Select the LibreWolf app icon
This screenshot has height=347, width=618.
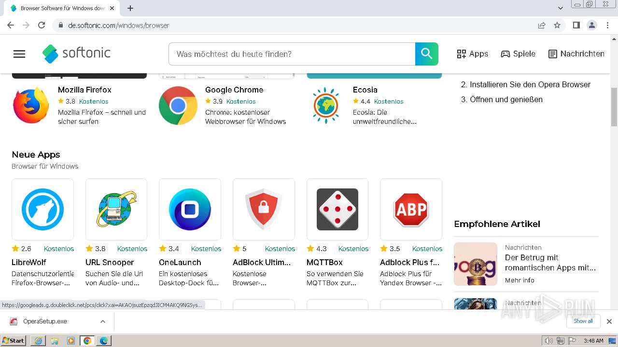[42, 209]
